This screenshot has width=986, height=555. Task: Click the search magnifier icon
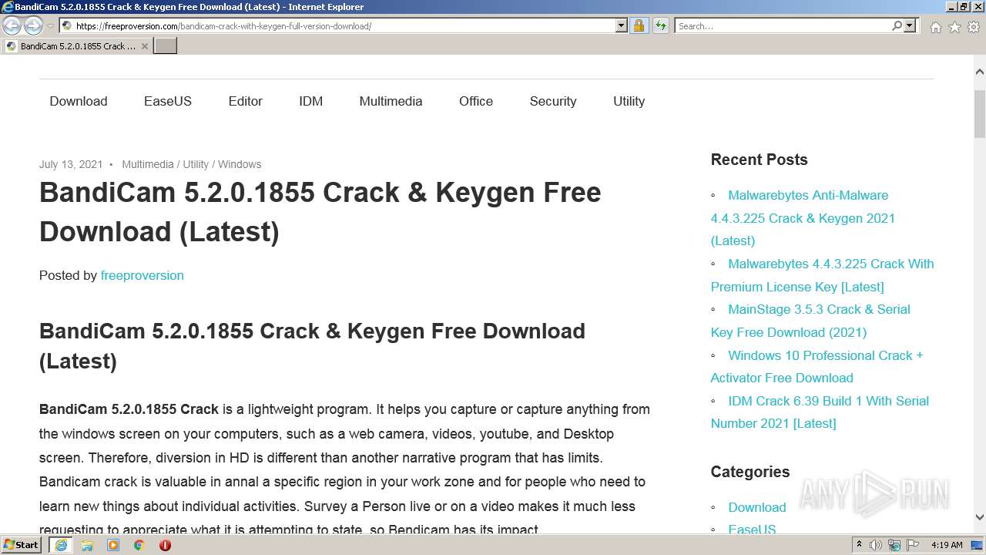[x=897, y=26]
